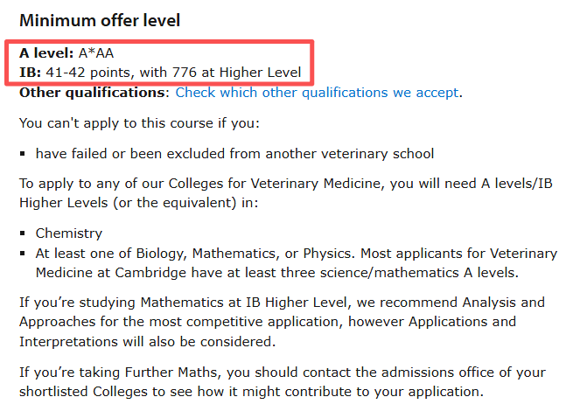Click the bold 'A level:' label
Viewport: 580px width, 411px height.
pos(46,53)
